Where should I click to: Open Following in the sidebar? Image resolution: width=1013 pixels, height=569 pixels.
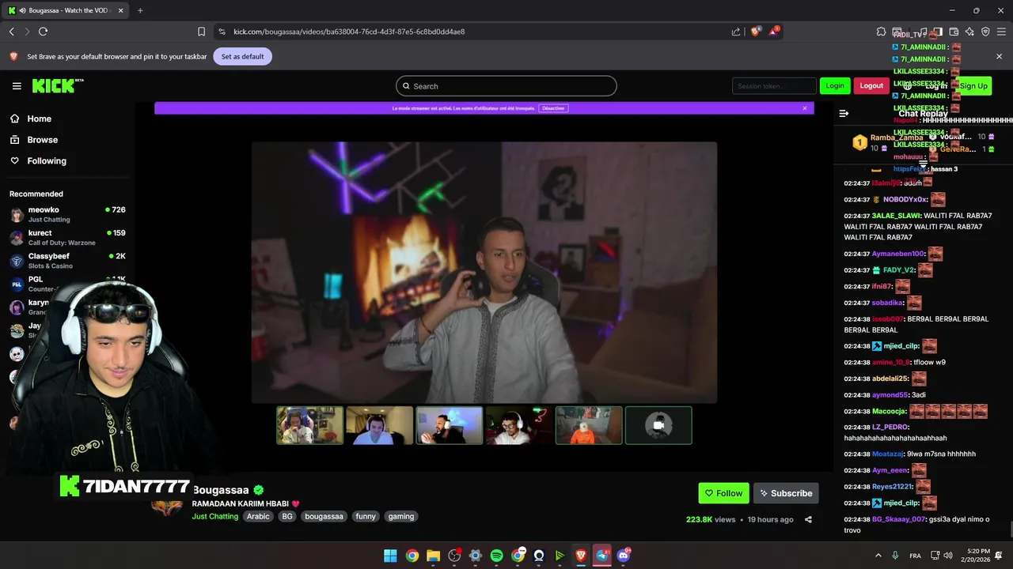pyautogui.click(x=47, y=160)
